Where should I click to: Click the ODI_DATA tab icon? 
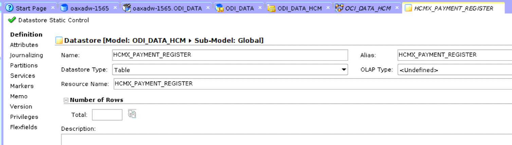pyautogui.click(x=219, y=8)
